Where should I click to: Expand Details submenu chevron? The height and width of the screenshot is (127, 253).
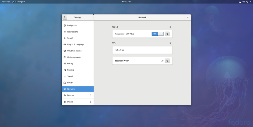[x=91, y=102]
